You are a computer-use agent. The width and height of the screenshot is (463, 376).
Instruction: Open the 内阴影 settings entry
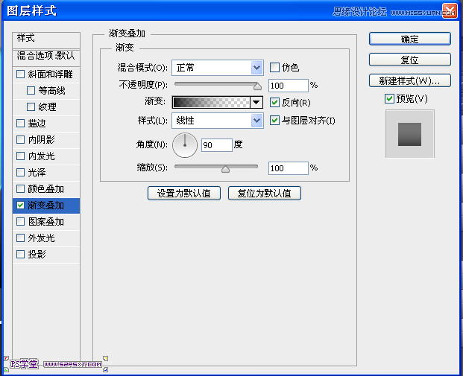click(41, 139)
